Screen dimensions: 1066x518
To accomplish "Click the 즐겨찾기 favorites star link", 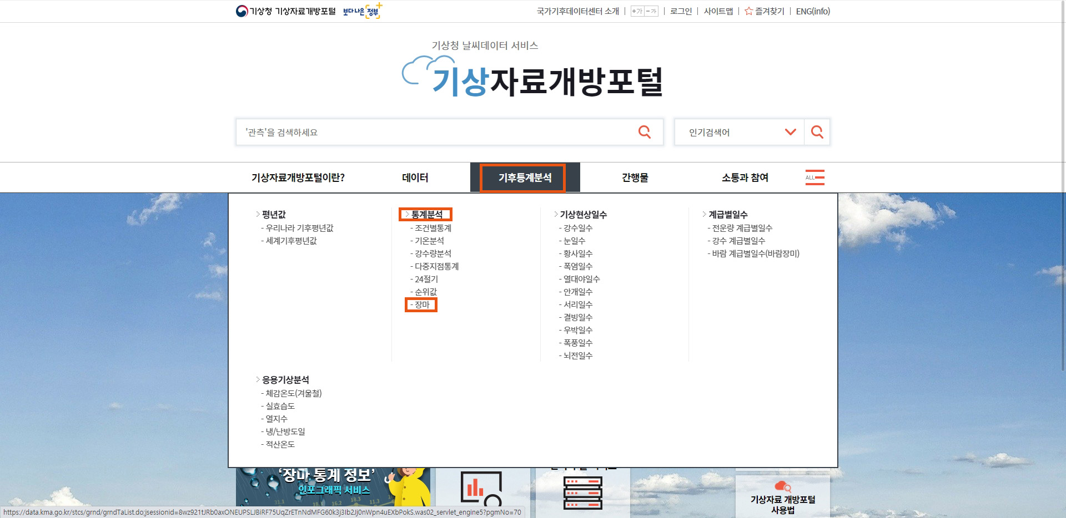I will (x=765, y=11).
